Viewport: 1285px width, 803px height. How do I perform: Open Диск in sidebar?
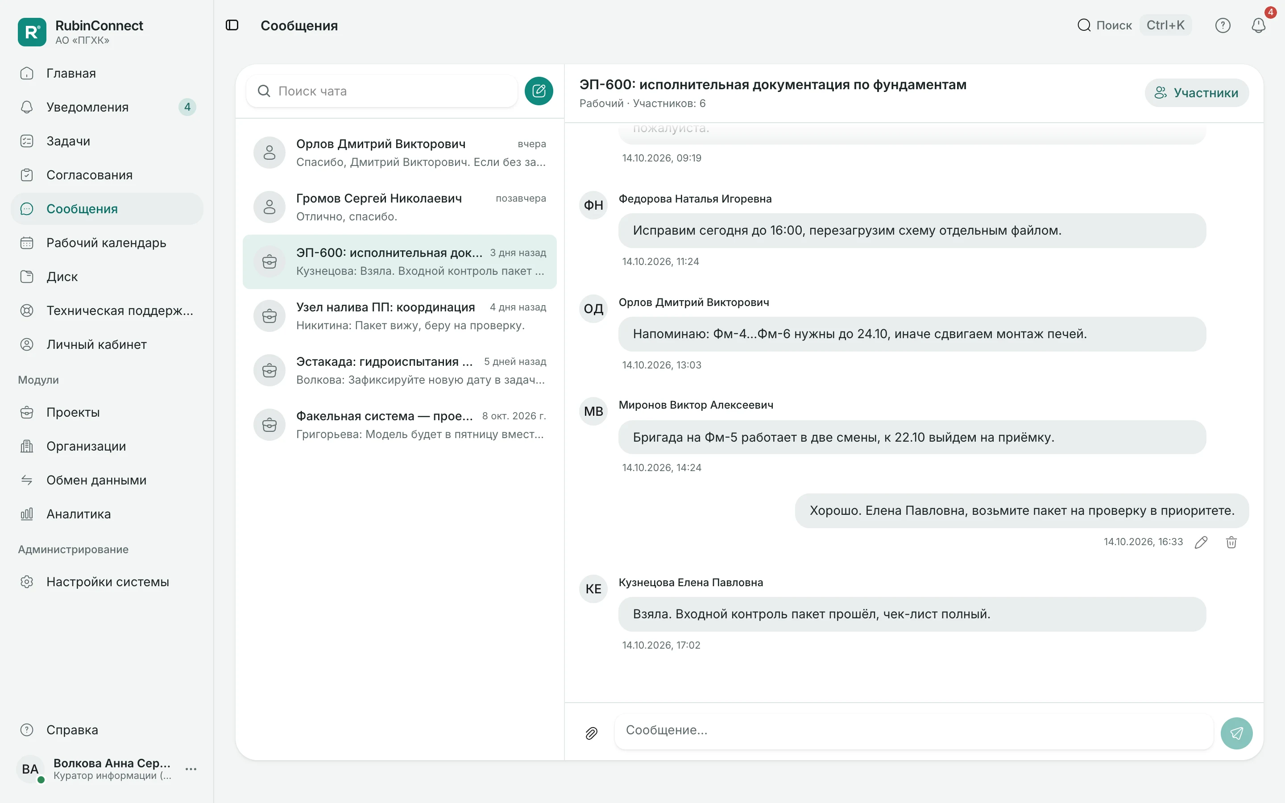[107, 277]
